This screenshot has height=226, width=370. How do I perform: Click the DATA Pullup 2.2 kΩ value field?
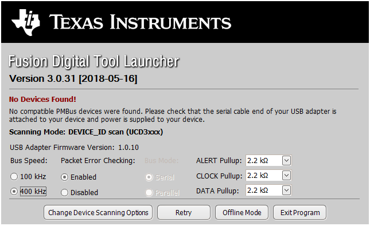264,190
